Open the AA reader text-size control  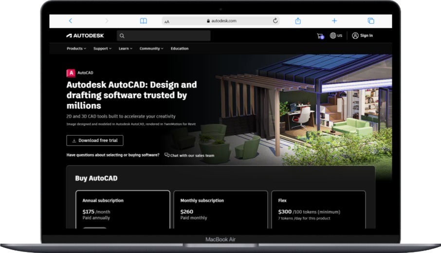pos(167,21)
